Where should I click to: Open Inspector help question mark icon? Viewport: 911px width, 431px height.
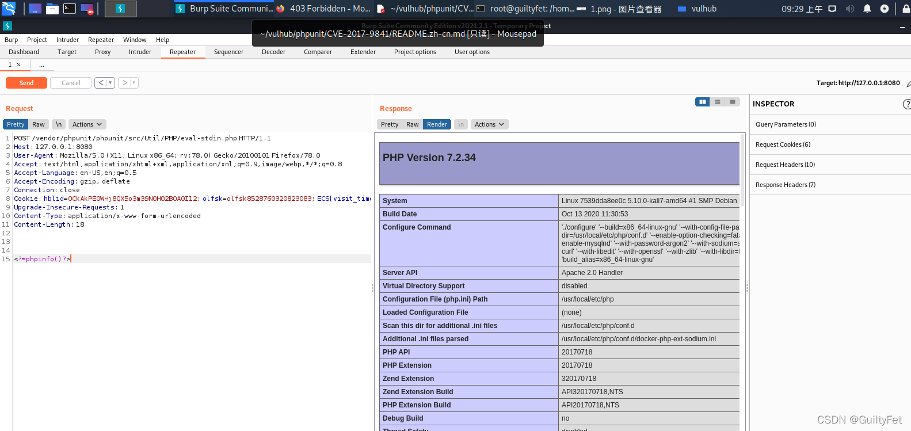[907, 104]
